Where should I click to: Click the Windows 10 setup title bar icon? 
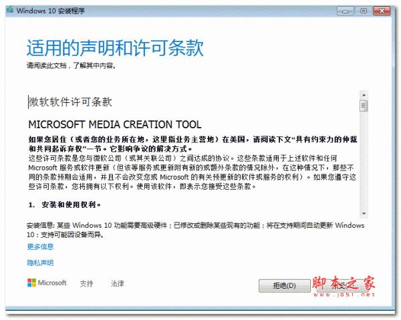click(10, 11)
